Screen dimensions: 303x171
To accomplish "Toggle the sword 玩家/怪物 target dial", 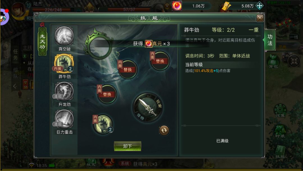I will [148, 107].
